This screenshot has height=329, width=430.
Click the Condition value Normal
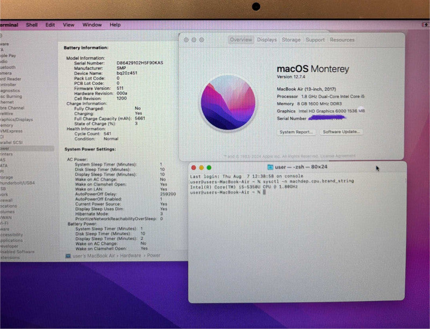(x=111, y=139)
